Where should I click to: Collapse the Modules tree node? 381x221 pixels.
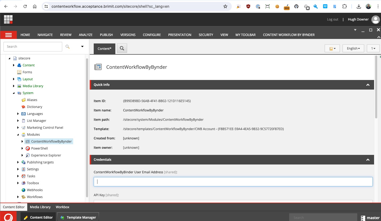(x=18, y=135)
